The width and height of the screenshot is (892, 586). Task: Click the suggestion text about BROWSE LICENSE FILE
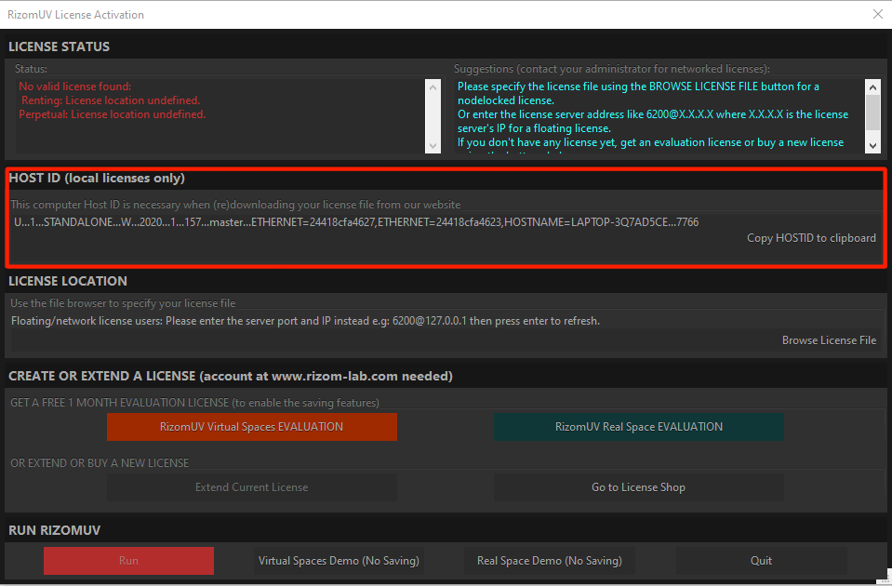pos(638,93)
